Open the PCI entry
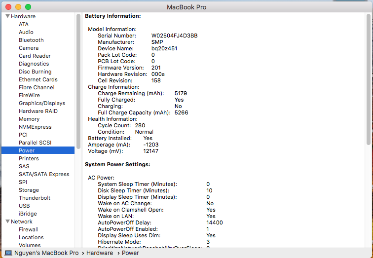This screenshot has width=373, height=258. pyautogui.click(x=23, y=135)
